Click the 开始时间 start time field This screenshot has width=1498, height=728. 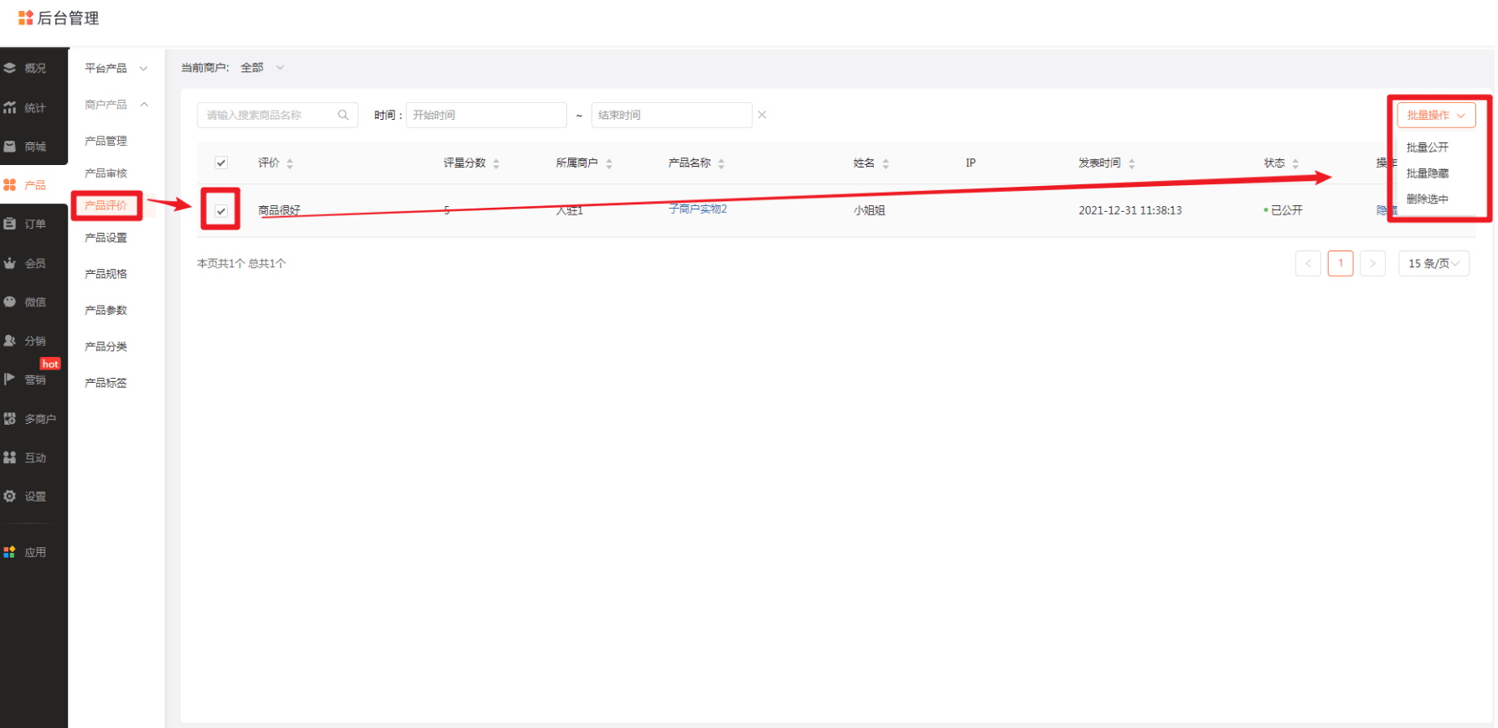click(x=486, y=115)
